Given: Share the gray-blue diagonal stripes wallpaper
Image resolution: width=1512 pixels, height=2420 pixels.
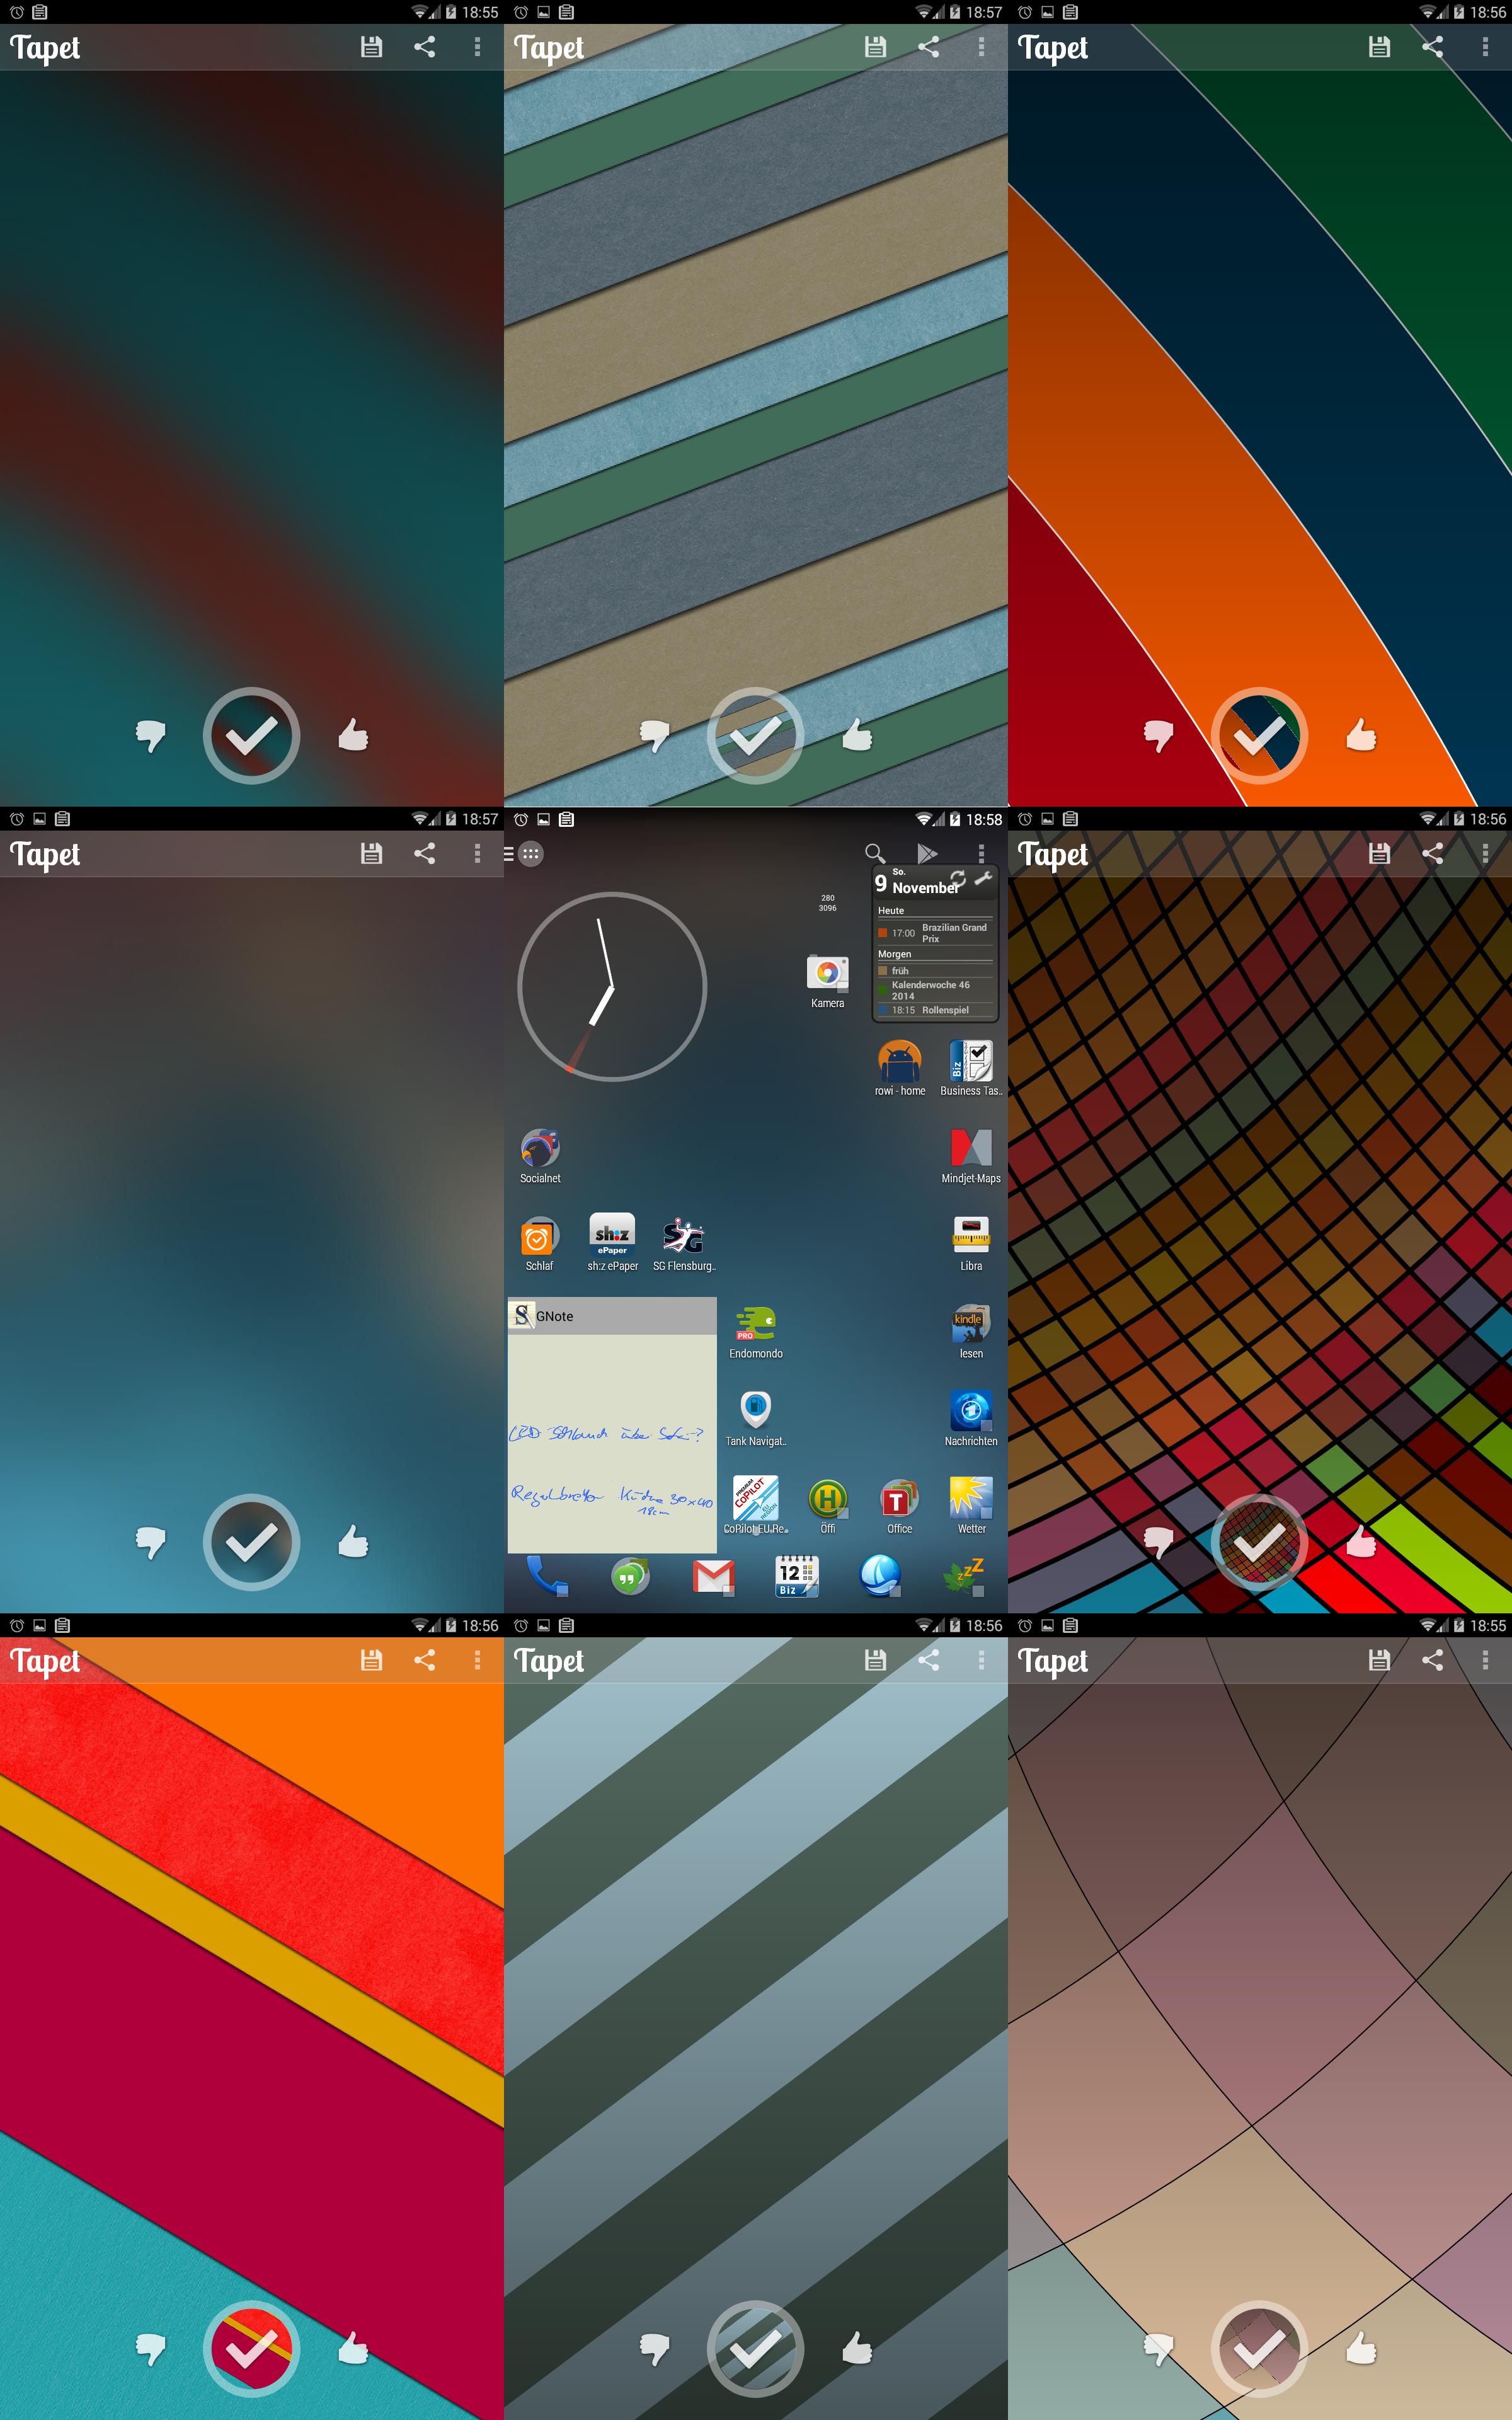Looking at the screenshot, I should pyautogui.click(x=928, y=1660).
